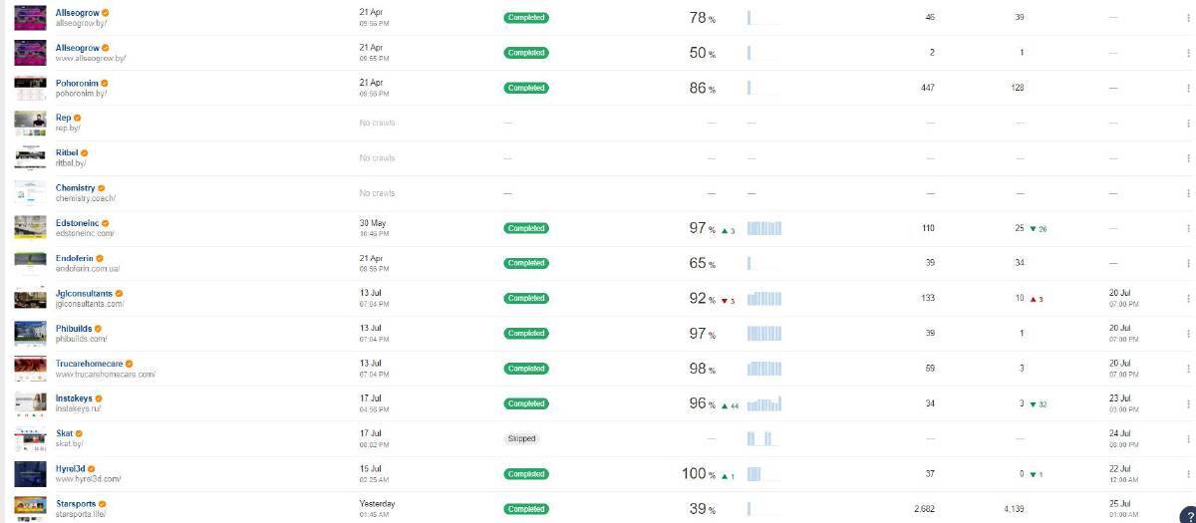Image resolution: width=1196 pixels, height=523 pixels.
Task: Click the orange verified badge beside Edstoneinc
Action: 106,223
